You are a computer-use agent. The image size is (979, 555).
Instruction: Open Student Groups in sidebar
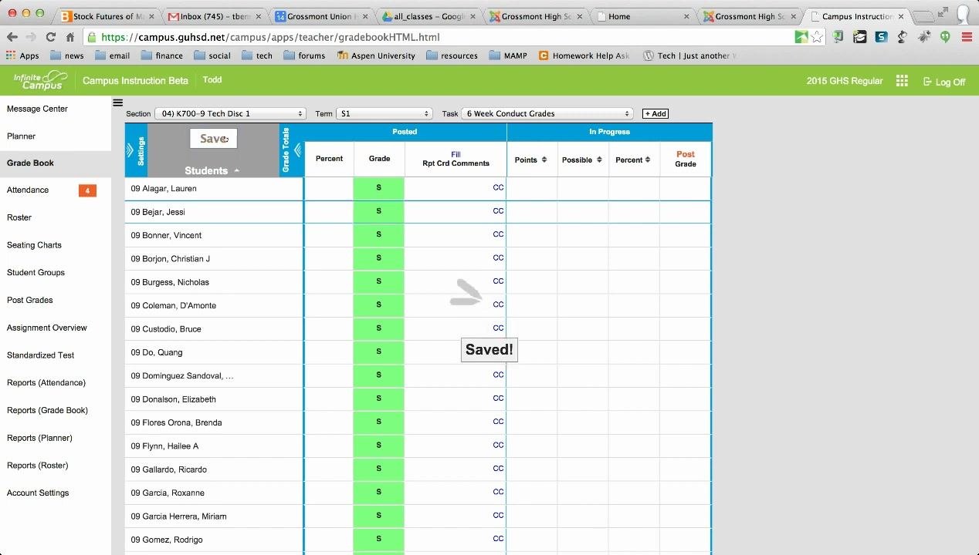(x=36, y=273)
